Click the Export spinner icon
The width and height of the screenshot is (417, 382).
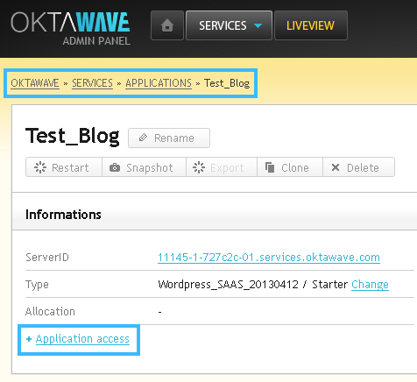[x=199, y=167]
